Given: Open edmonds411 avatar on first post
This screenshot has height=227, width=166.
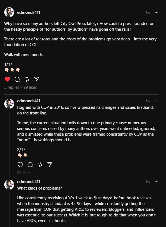Looking at the screenshot, I should pyautogui.click(x=9, y=12).
